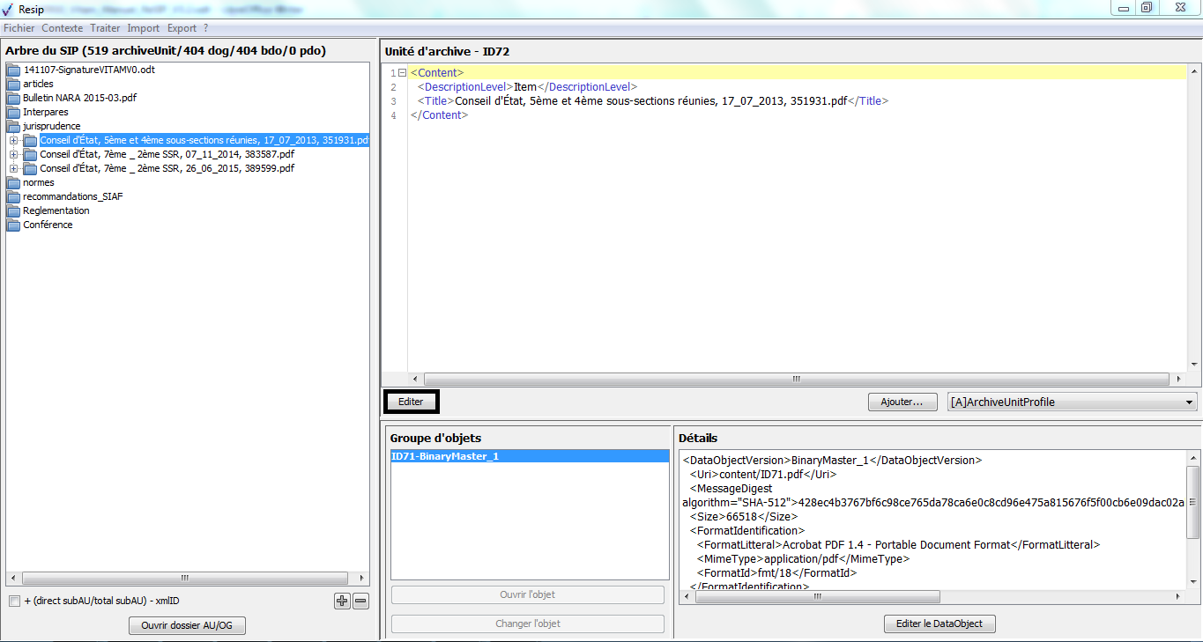This screenshot has height=642, width=1203.
Task: Toggle the direct subAU/total subAU checkbox
Action: tap(14, 601)
